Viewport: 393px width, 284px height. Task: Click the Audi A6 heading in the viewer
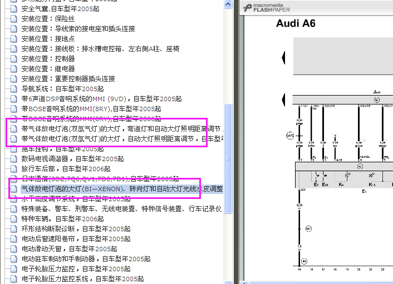pyautogui.click(x=296, y=23)
